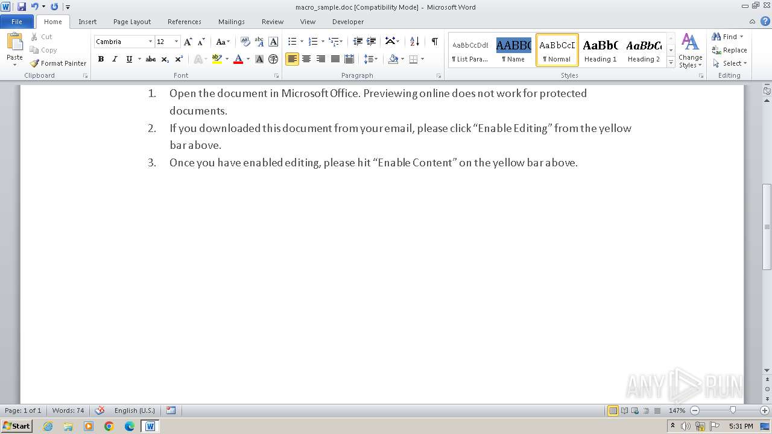Click the 147% zoom level
The image size is (772, 434).
pyautogui.click(x=677, y=410)
